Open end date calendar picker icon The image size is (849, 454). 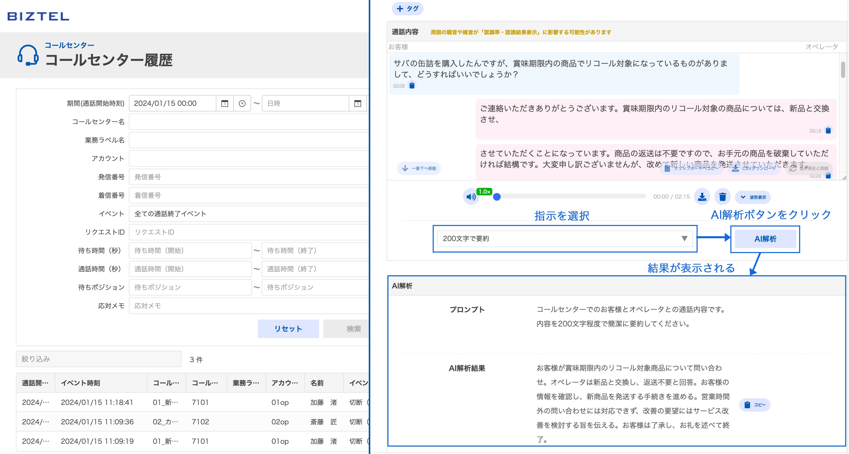click(x=358, y=104)
